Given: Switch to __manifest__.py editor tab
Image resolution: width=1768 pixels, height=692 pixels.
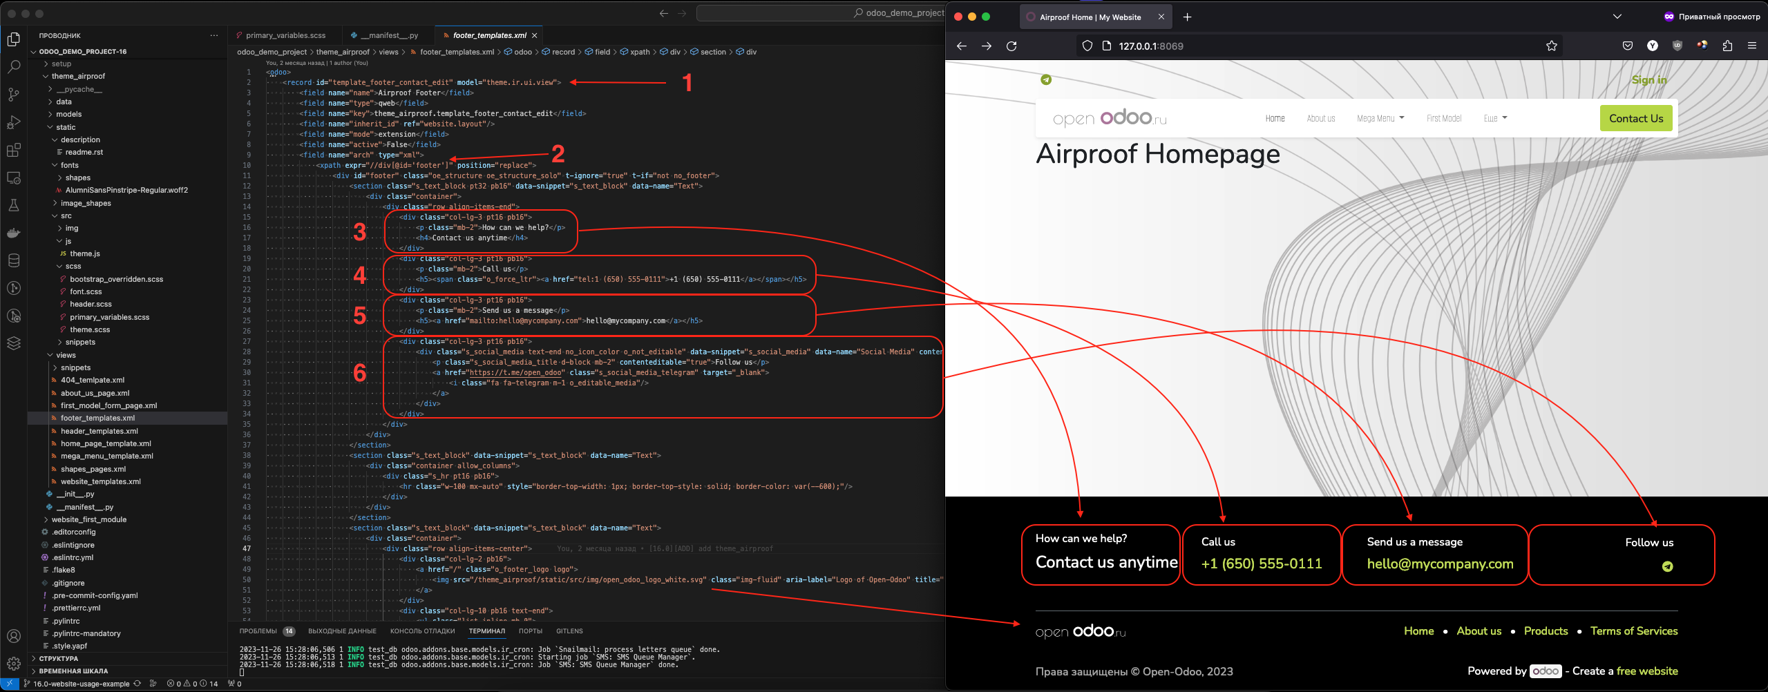Looking at the screenshot, I should click(x=388, y=35).
